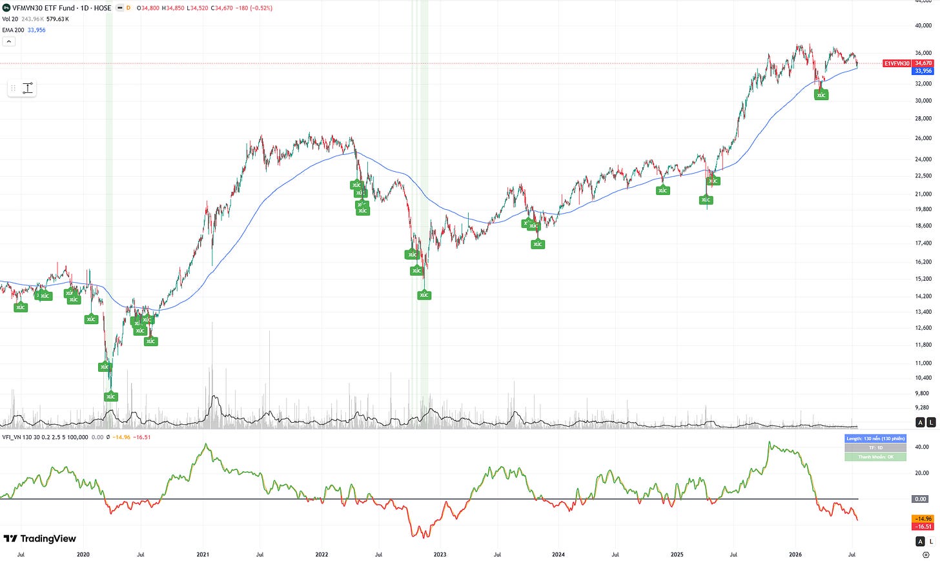Image resolution: width=940 pixels, height=561 pixels.
Task: Click the 40.00 label on the indicator axis
Action: click(922, 447)
